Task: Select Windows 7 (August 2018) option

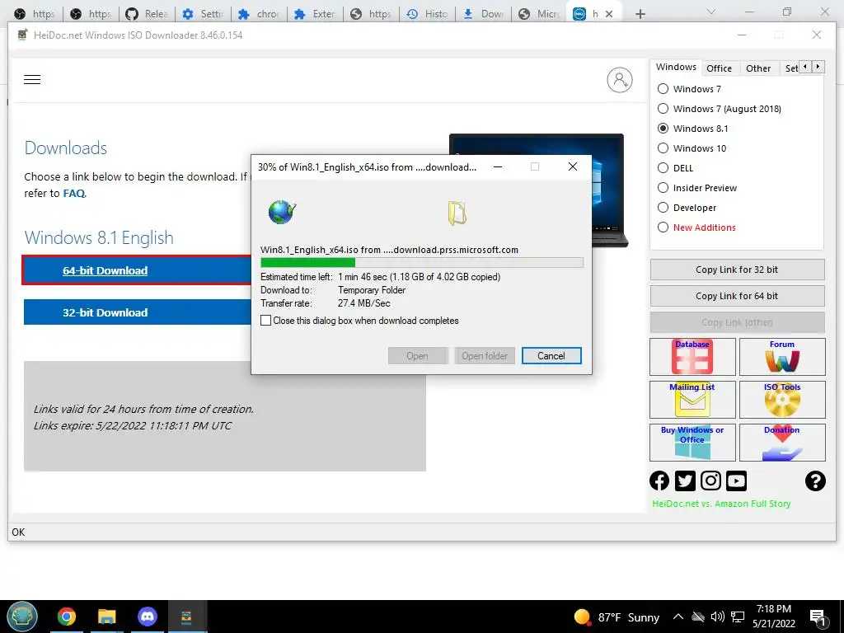Action: point(663,109)
